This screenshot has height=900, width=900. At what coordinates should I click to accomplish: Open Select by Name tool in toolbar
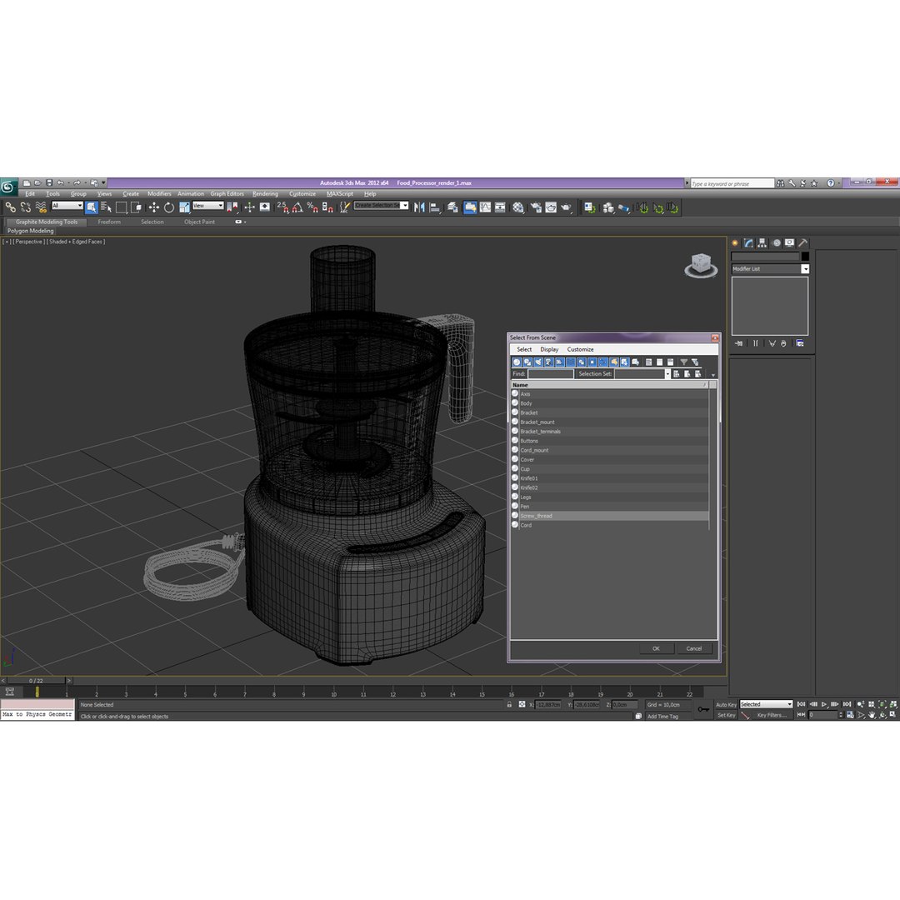[106, 207]
